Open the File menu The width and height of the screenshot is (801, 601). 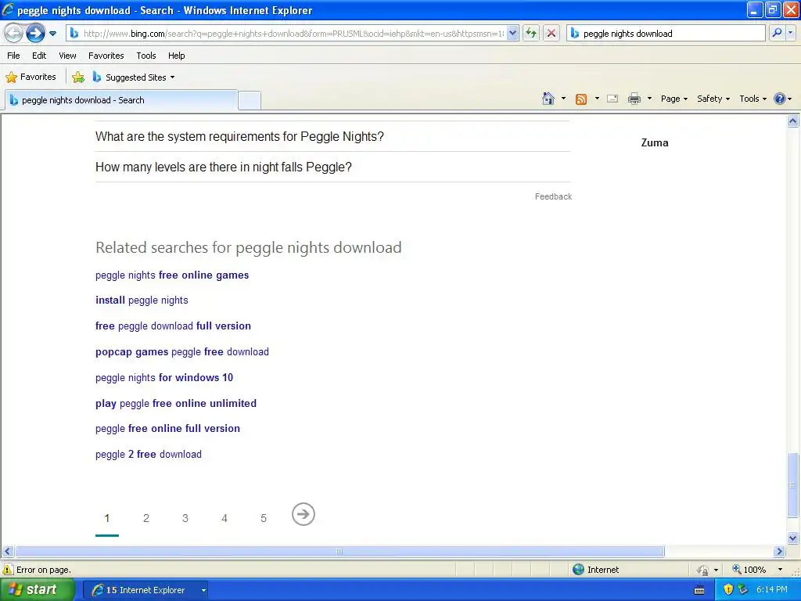[x=14, y=56]
